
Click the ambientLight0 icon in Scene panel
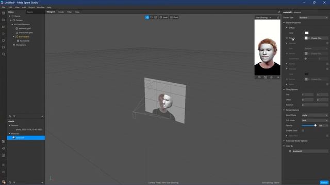coord(17,29)
